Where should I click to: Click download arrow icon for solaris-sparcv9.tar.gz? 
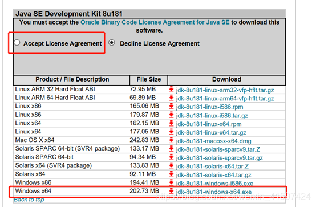pyautogui.click(x=171, y=157)
